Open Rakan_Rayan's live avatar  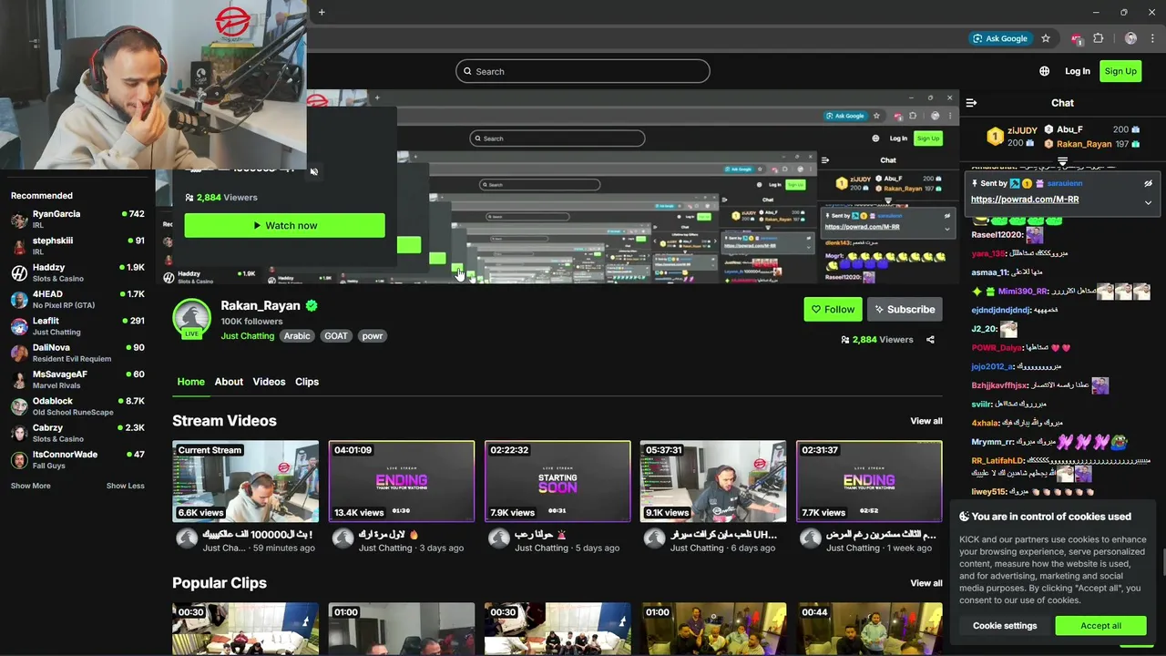tap(191, 318)
